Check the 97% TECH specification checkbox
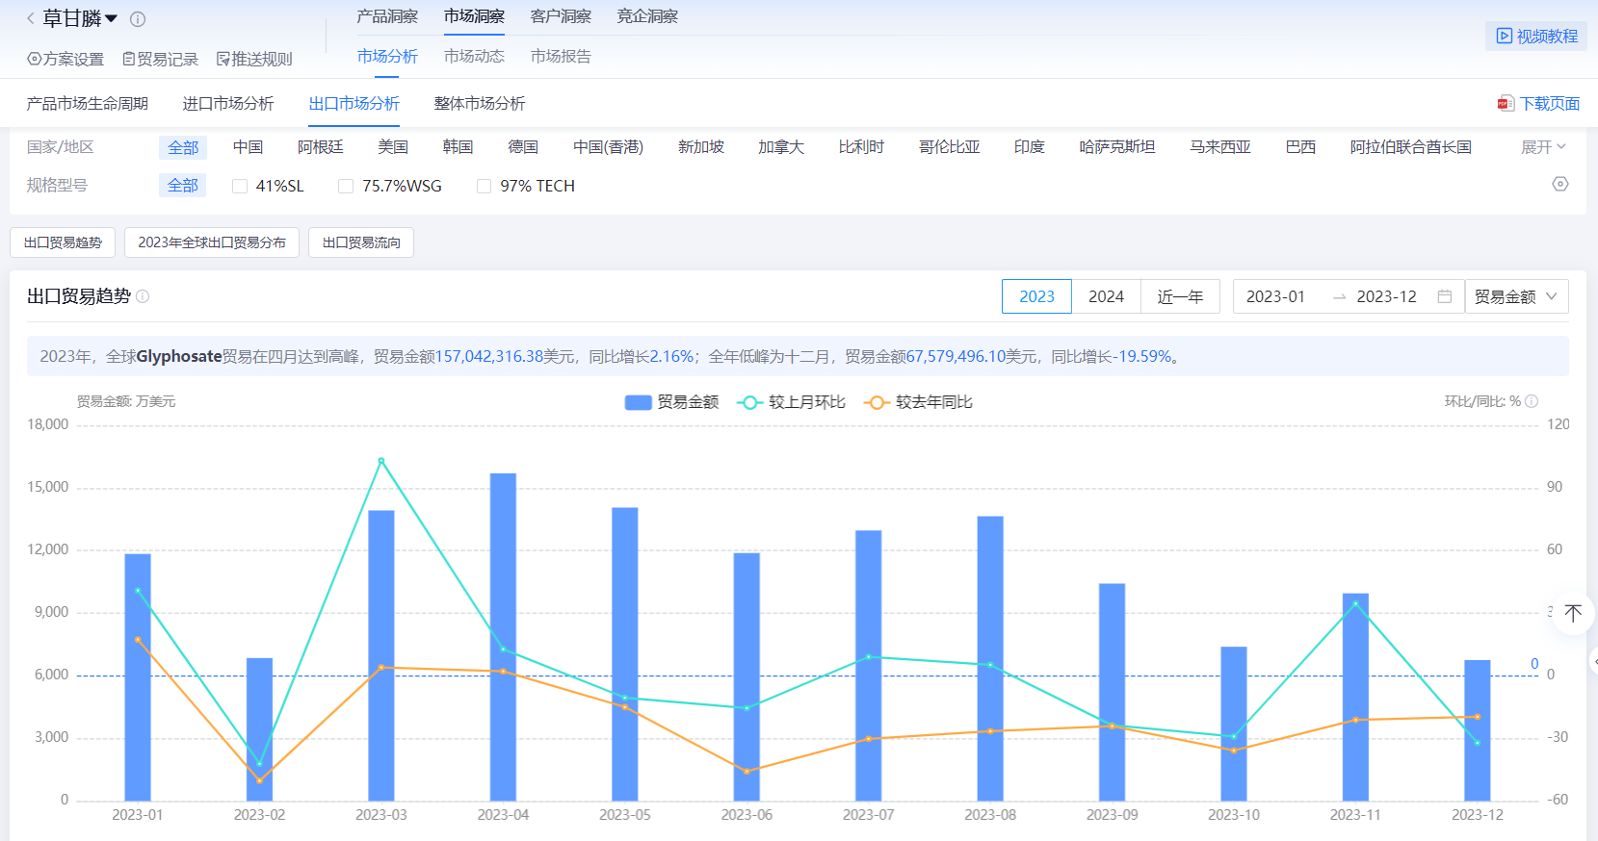The image size is (1598, 841). tap(485, 186)
